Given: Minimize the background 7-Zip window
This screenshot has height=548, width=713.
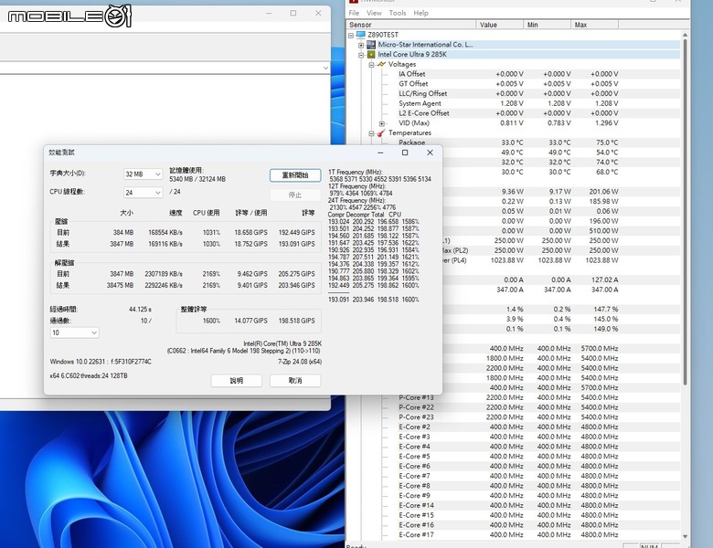Looking at the screenshot, I should click(269, 13).
